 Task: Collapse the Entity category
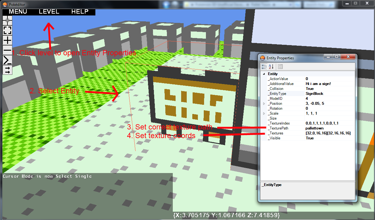coord(264,74)
